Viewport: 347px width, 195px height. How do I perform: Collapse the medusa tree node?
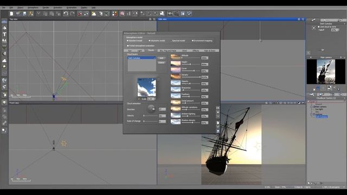[x=311, y=114]
